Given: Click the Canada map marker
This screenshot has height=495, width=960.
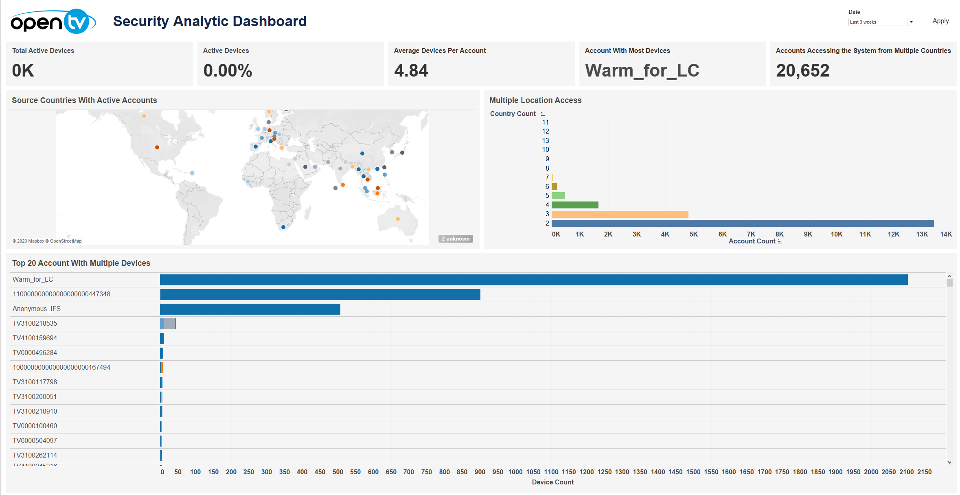Looking at the screenshot, I should point(144,116).
